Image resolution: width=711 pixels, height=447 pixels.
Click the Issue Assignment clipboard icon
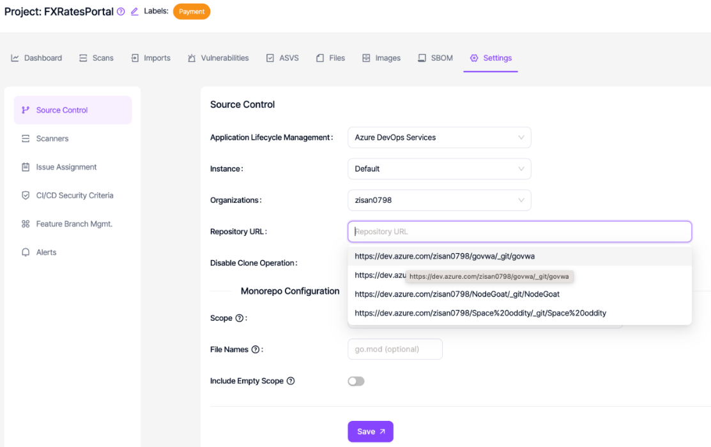[27, 166]
